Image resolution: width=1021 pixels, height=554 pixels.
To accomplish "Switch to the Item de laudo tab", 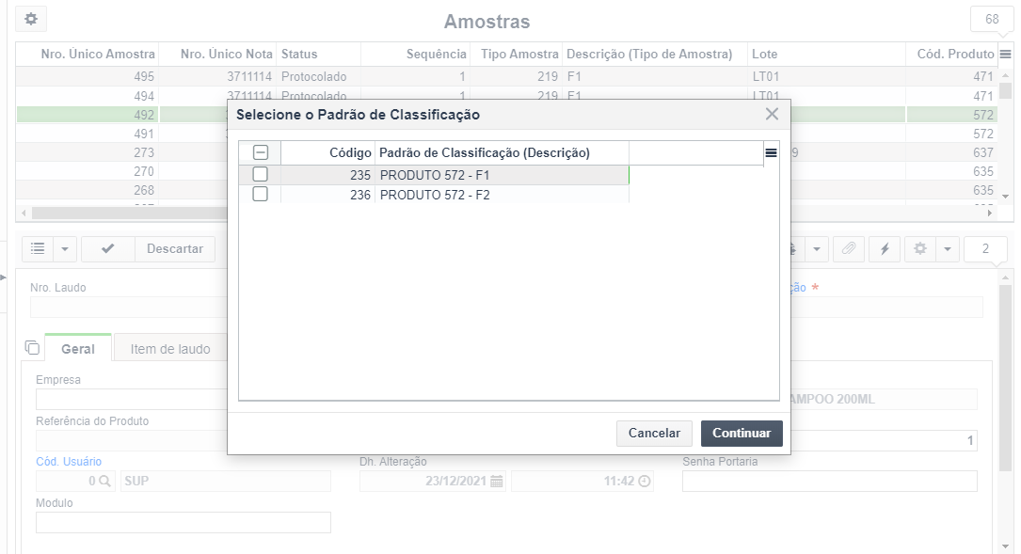I will pyautogui.click(x=170, y=349).
